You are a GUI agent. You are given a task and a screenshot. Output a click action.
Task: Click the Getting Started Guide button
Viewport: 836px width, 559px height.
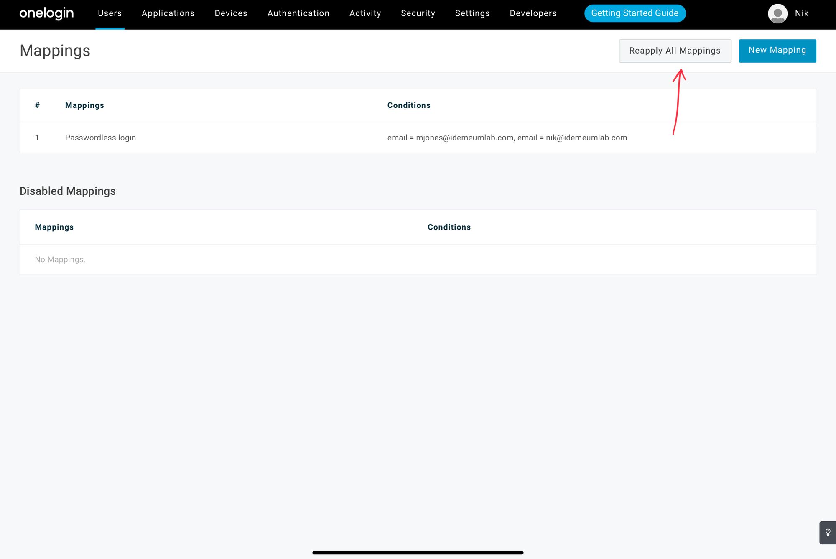tap(635, 13)
